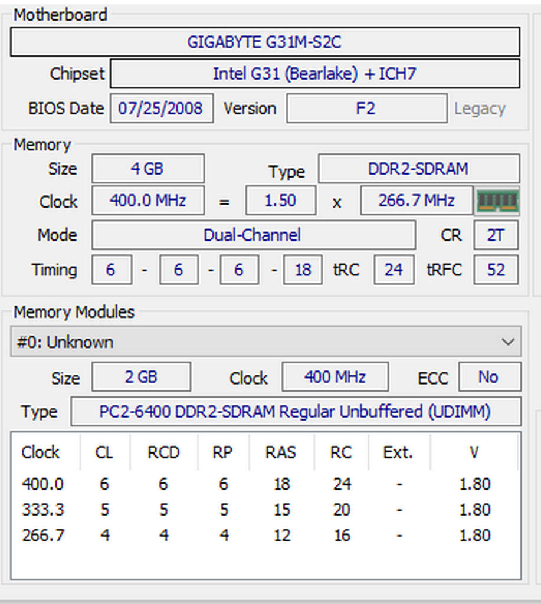Image resolution: width=541 pixels, height=604 pixels.
Task: Click the RAS column header in timings table
Action: point(281,452)
